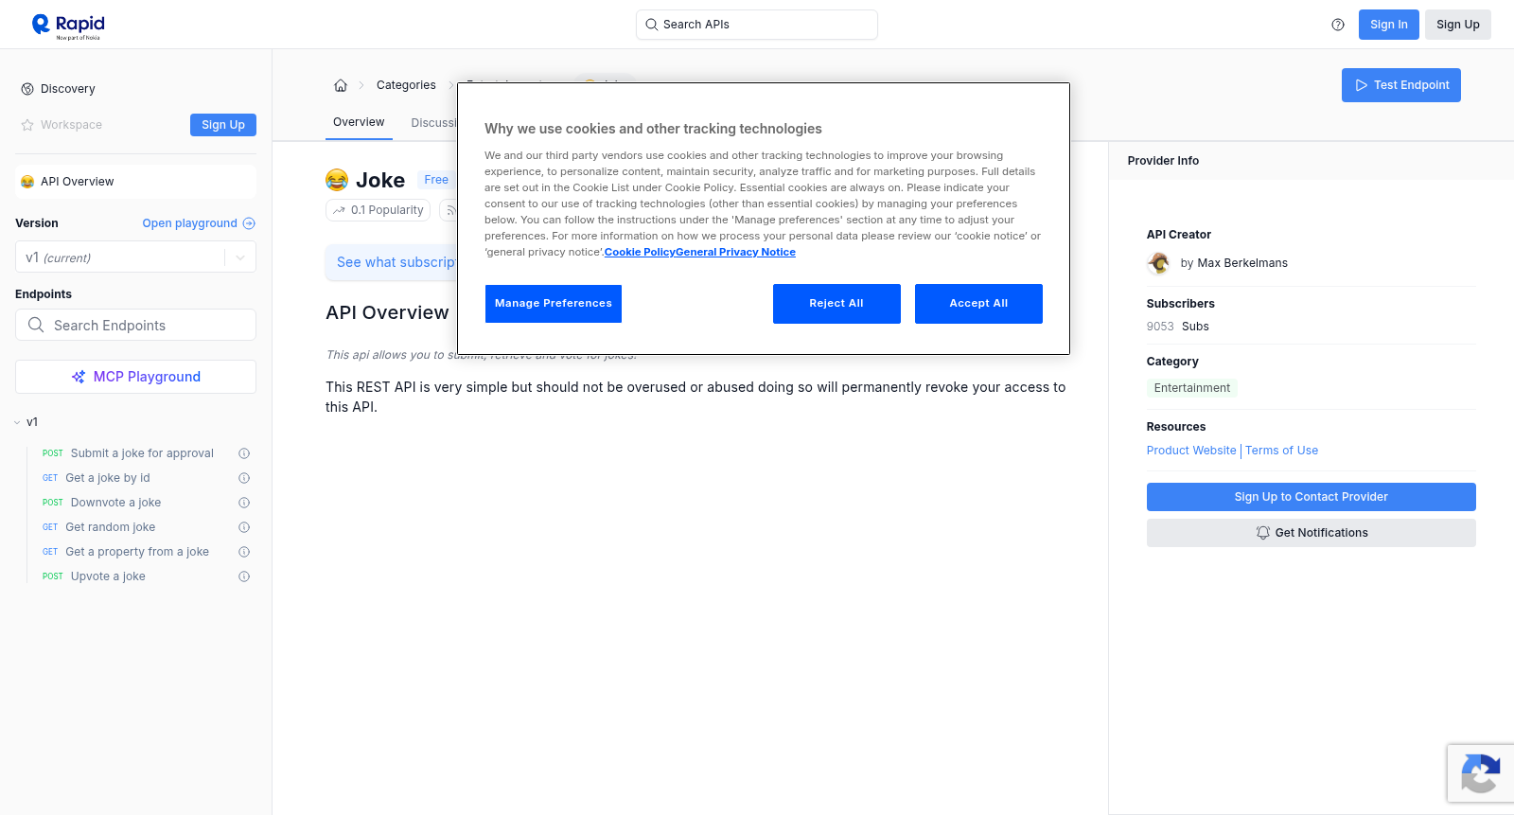Click the Open playground arrow icon
1514x815 pixels.
click(x=249, y=223)
